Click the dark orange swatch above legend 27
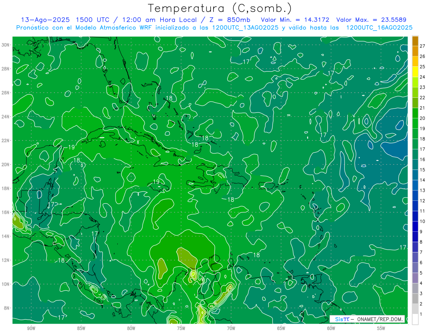Screen dimensions: 432x333 [x=415, y=41]
